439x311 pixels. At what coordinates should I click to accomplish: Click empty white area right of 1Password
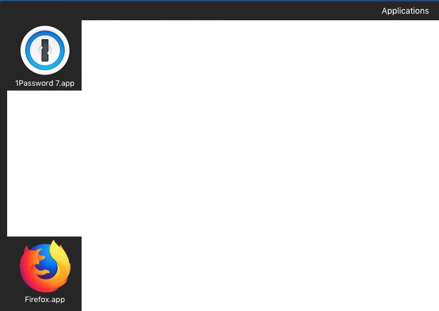pyautogui.click(x=252, y=55)
